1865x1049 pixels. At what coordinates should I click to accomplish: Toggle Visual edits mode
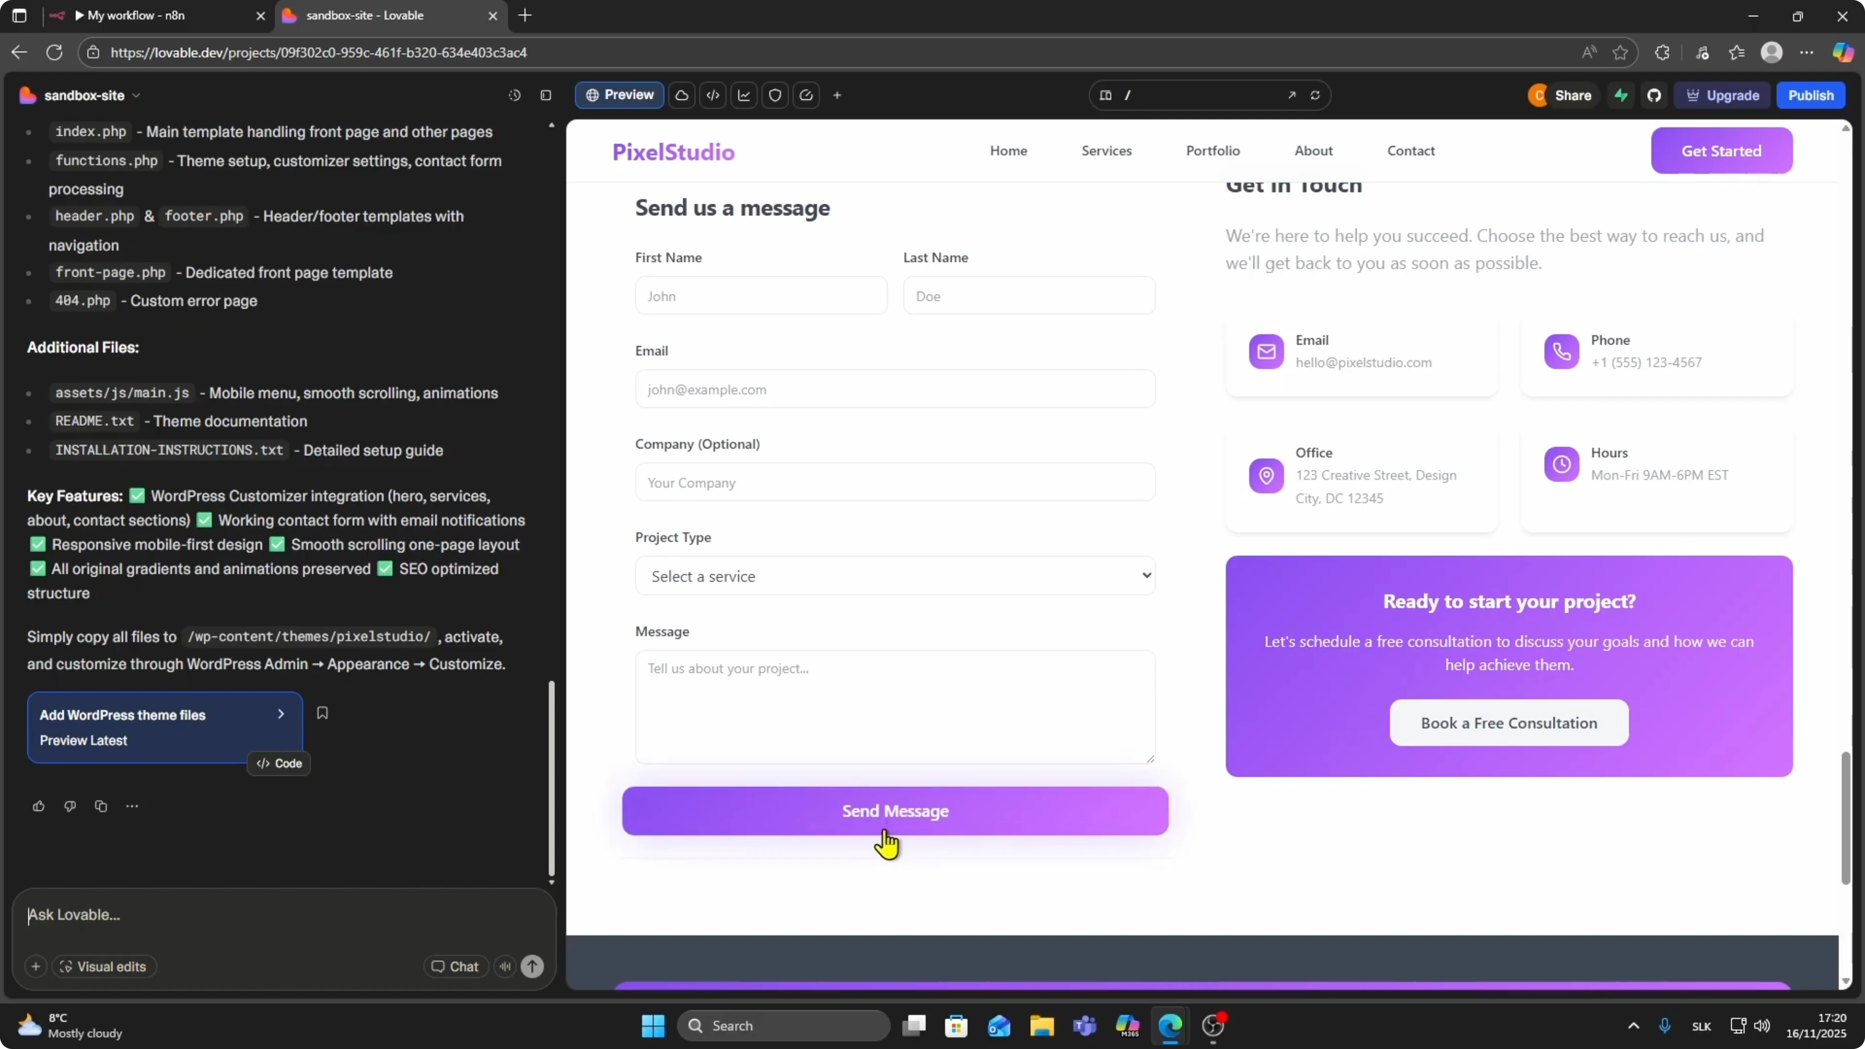pyautogui.click(x=103, y=966)
